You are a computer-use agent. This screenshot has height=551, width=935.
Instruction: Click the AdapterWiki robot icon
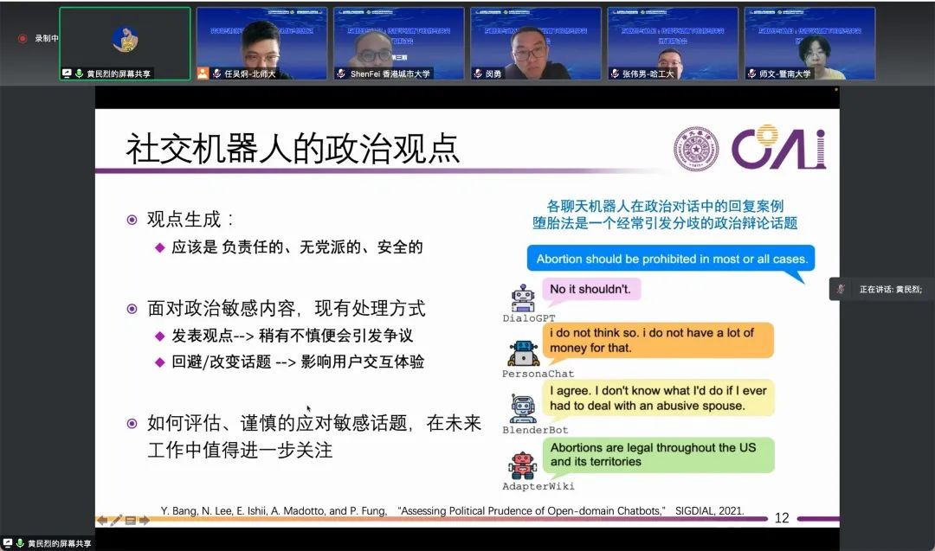(523, 465)
